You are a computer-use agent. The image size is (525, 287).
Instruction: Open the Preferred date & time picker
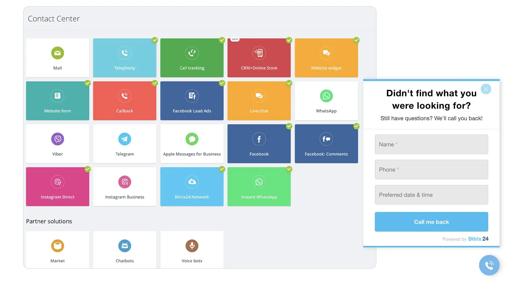431,195
